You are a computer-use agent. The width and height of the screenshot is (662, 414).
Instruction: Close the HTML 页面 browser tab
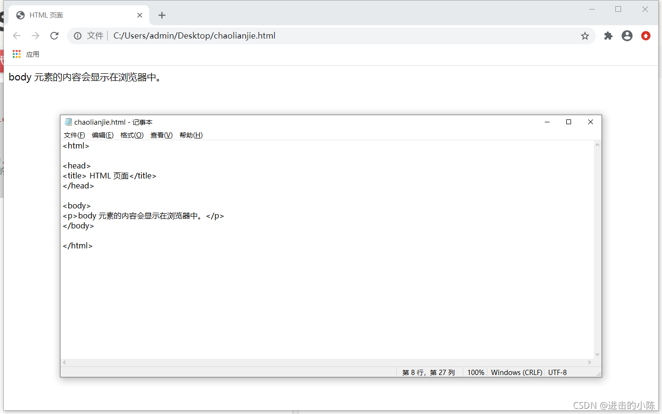140,15
